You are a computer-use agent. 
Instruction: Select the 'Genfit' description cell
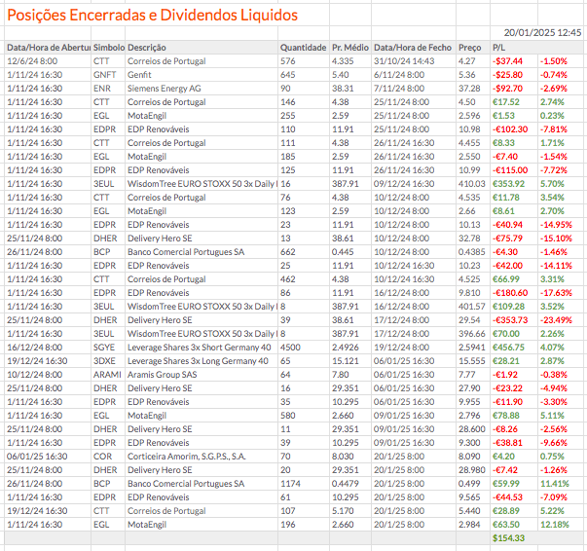tap(139, 75)
